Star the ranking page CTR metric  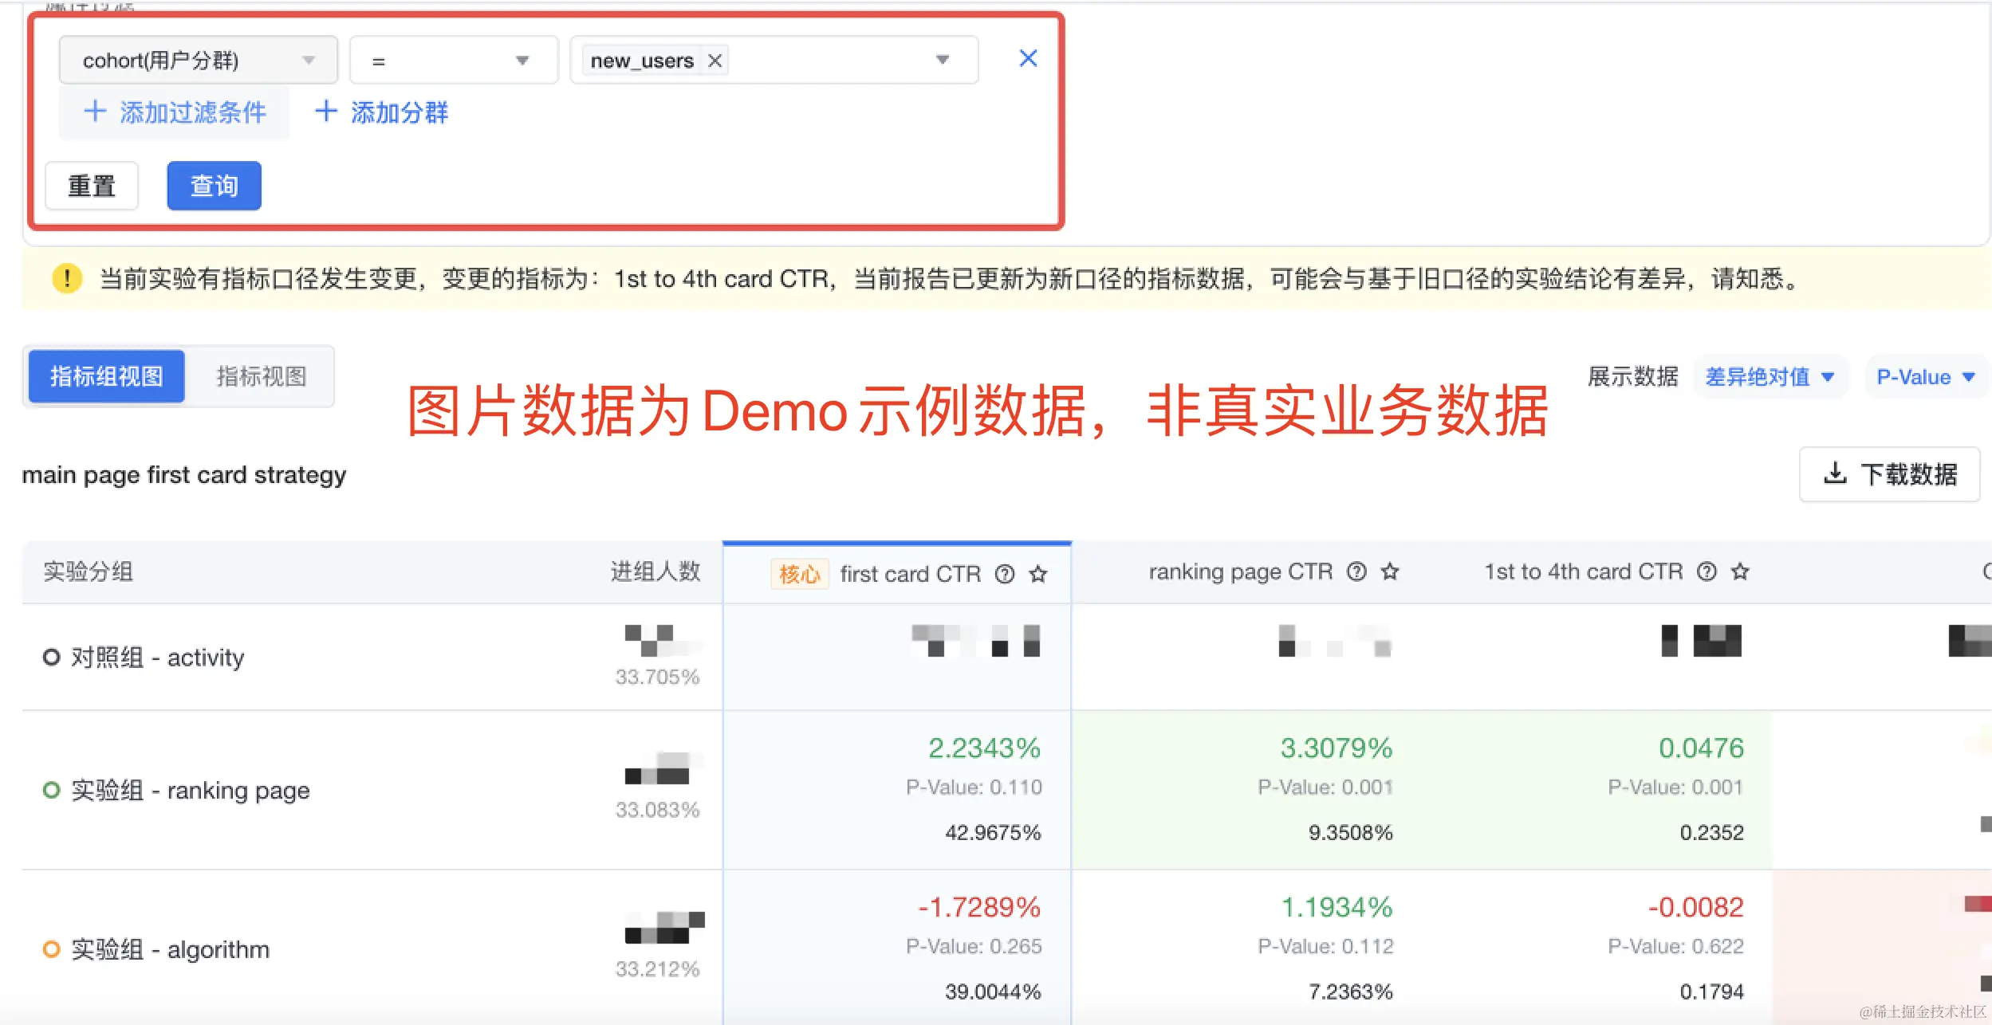click(1390, 571)
